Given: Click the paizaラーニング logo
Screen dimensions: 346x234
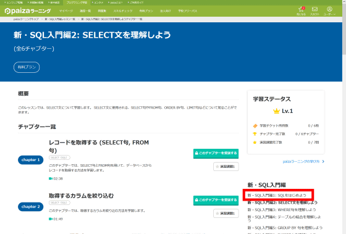Looking at the screenshot, I should tap(28, 11).
